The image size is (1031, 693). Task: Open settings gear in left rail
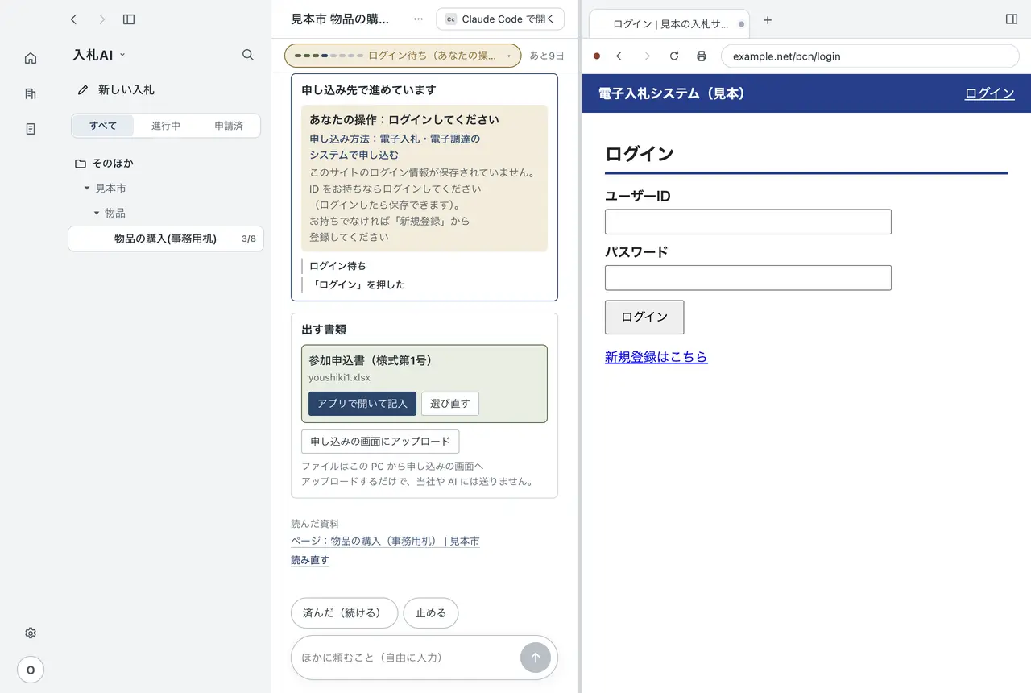click(31, 633)
